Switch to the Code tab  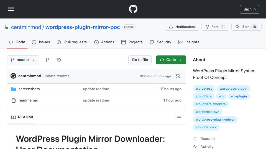click(17, 42)
